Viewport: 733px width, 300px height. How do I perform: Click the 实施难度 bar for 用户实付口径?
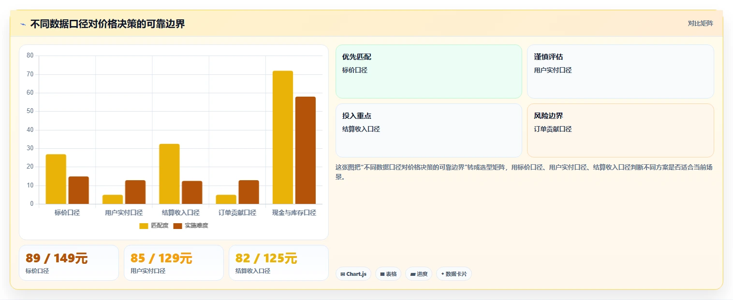click(x=135, y=192)
